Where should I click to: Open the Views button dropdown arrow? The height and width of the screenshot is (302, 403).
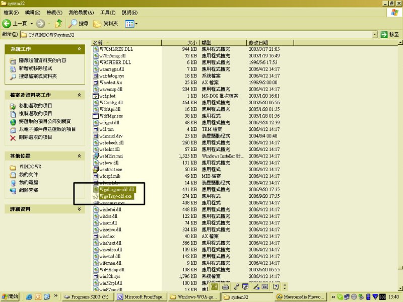click(x=136, y=24)
